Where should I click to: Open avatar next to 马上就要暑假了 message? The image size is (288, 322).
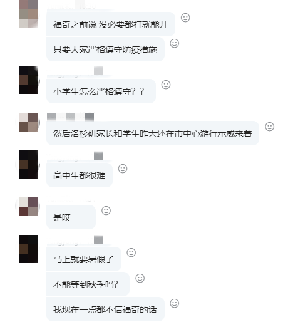click(x=28, y=249)
